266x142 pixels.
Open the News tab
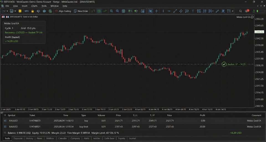coord(40,138)
